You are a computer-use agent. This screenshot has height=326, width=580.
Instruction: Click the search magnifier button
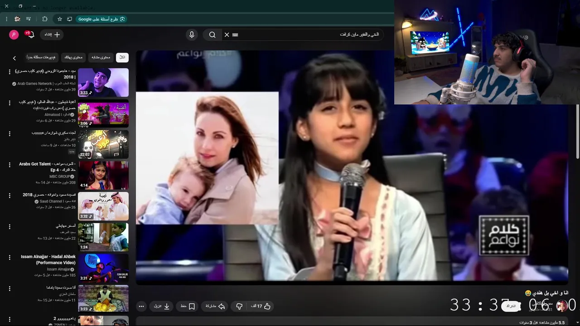pyautogui.click(x=212, y=34)
